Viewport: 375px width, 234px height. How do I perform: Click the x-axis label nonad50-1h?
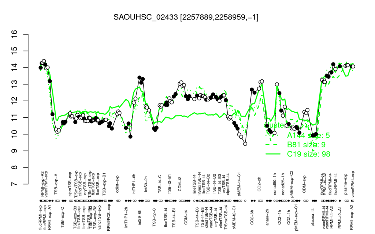coord(275,184)
